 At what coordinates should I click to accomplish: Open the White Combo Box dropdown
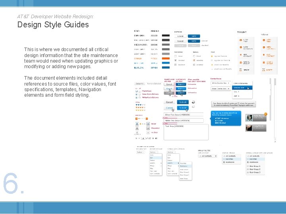tap(221, 83)
